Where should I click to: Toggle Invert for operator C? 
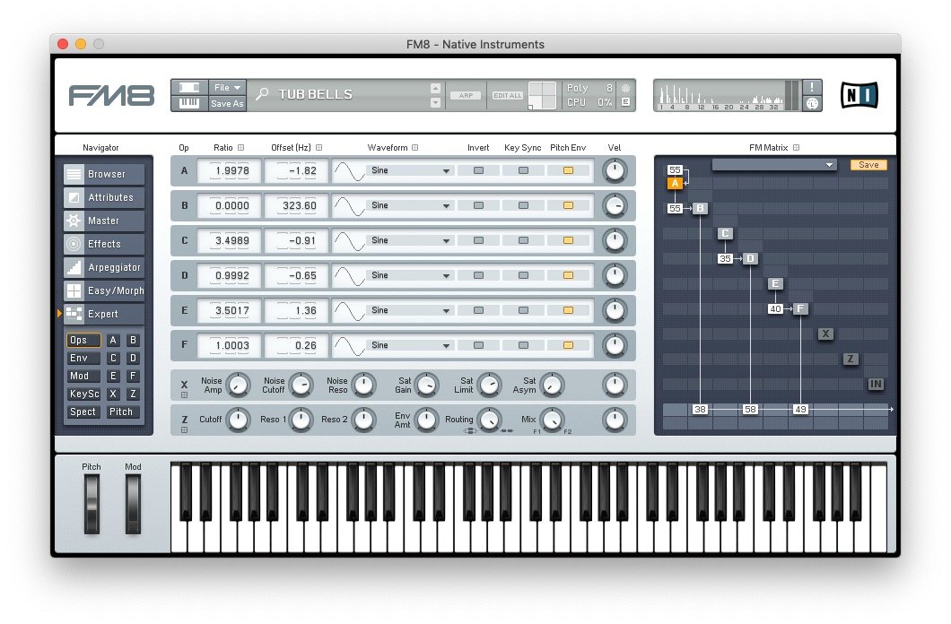[x=478, y=240]
